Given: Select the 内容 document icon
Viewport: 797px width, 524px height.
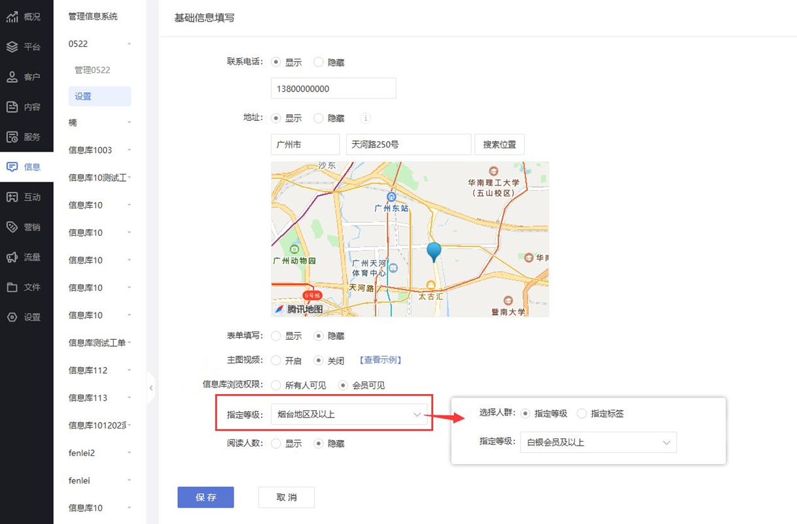Looking at the screenshot, I should [12, 107].
